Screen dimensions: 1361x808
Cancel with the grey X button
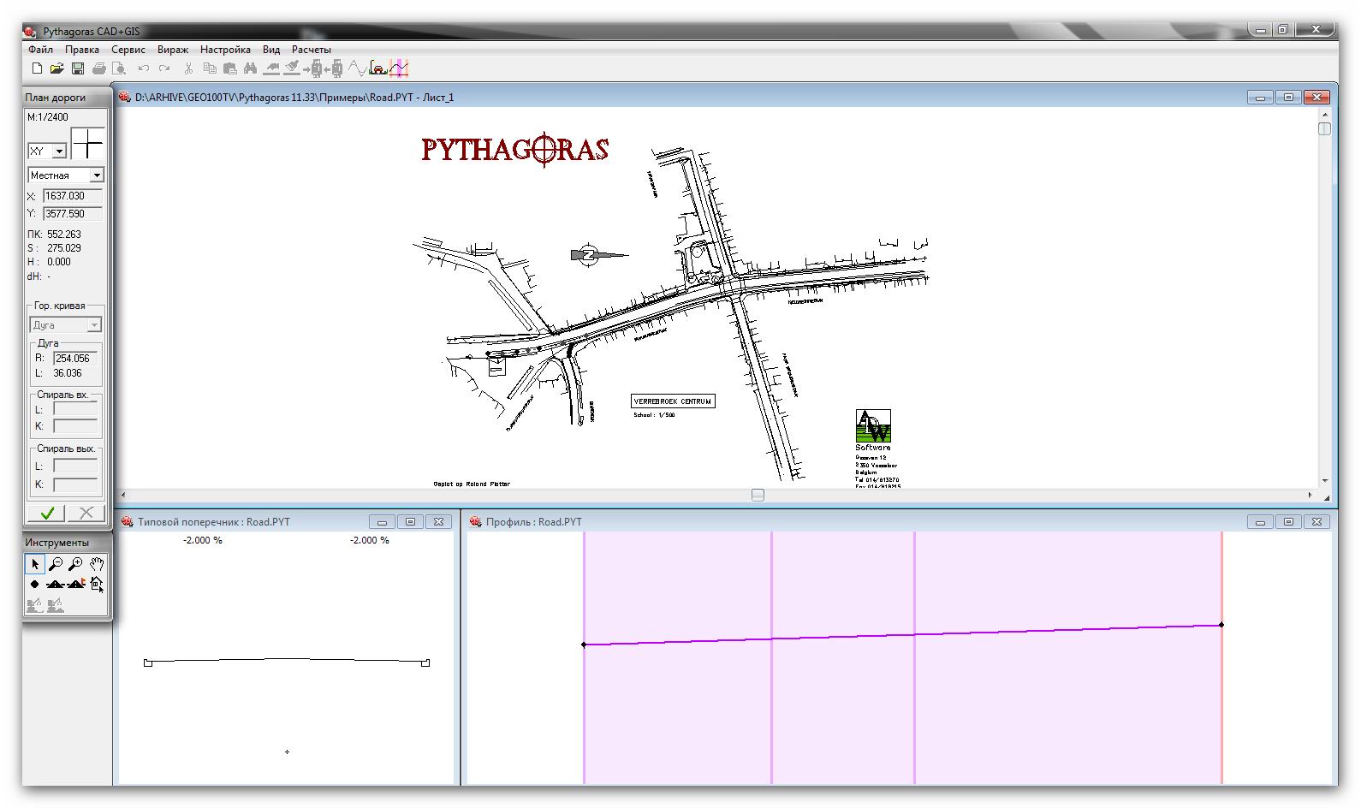86,513
